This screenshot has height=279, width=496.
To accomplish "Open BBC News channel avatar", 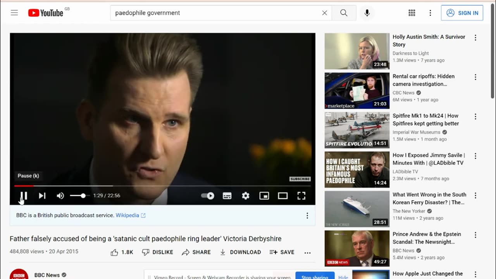I will click(x=19, y=274).
